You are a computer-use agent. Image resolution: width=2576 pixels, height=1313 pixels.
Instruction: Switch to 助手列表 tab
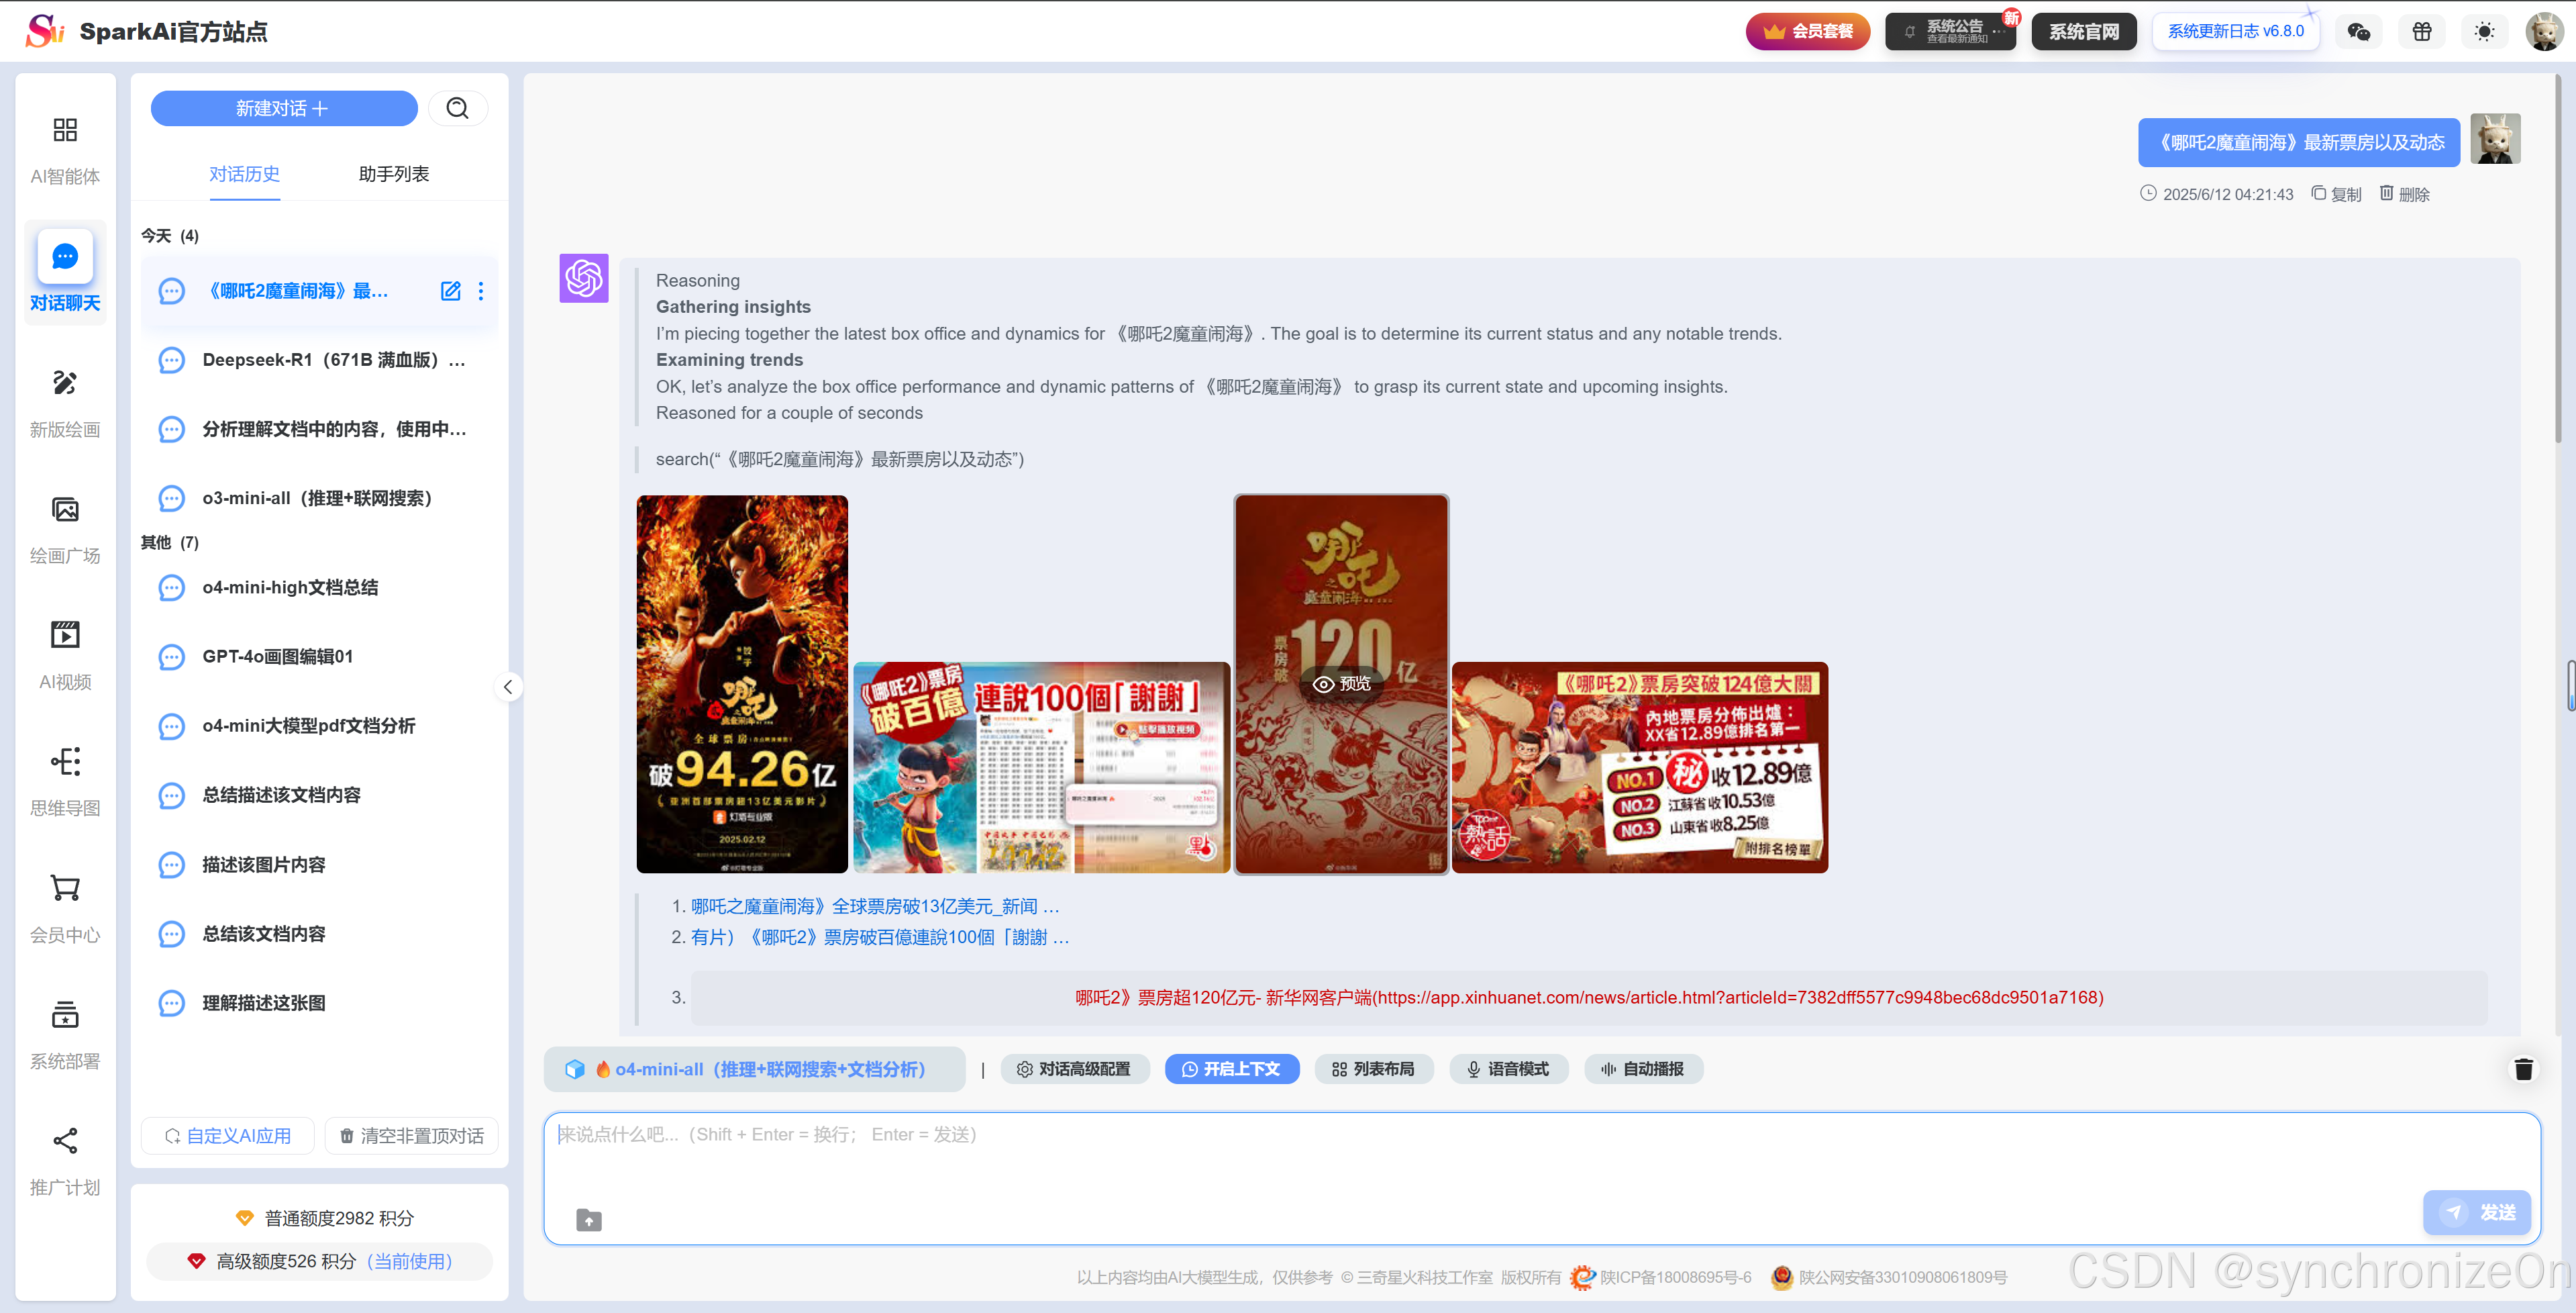(393, 174)
